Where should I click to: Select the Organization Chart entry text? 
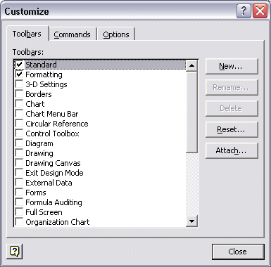point(58,222)
